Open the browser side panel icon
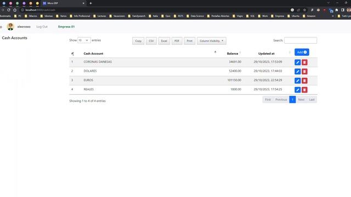The image size is (351, 197). tap(342, 10)
